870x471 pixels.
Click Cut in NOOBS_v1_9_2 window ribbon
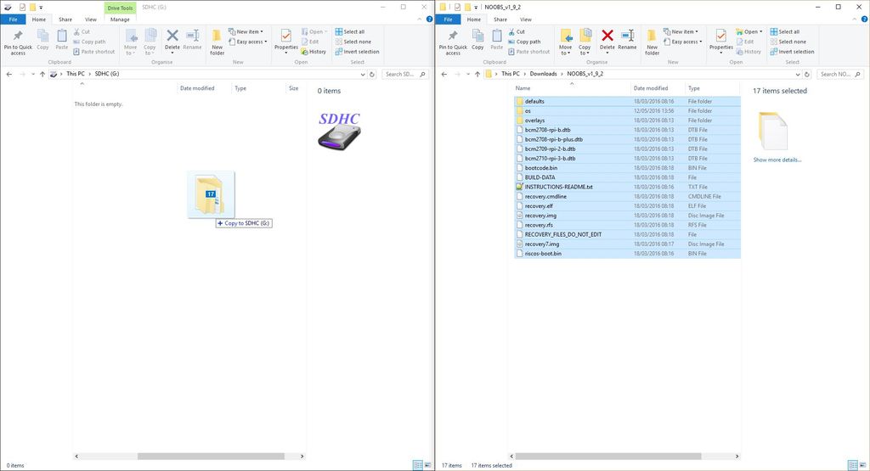point(517,31)
